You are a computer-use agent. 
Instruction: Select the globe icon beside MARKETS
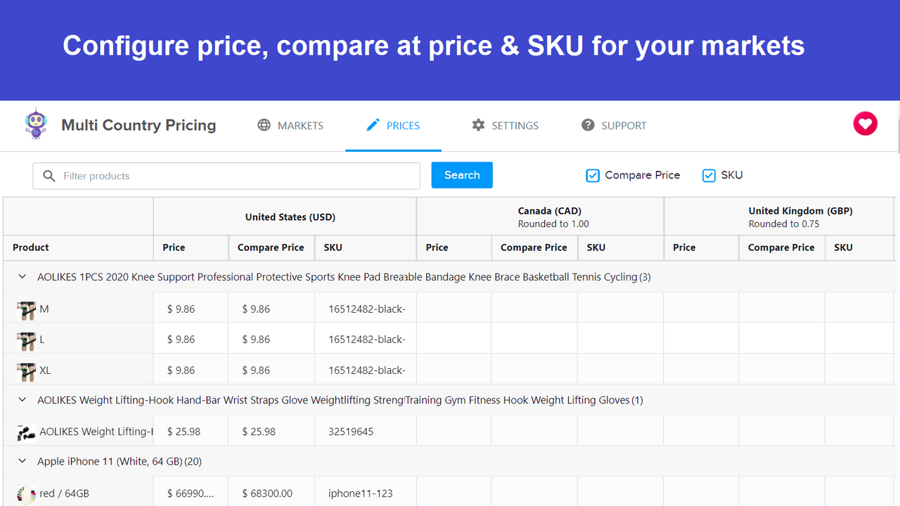pyautogui.click(x=264, y=125)
